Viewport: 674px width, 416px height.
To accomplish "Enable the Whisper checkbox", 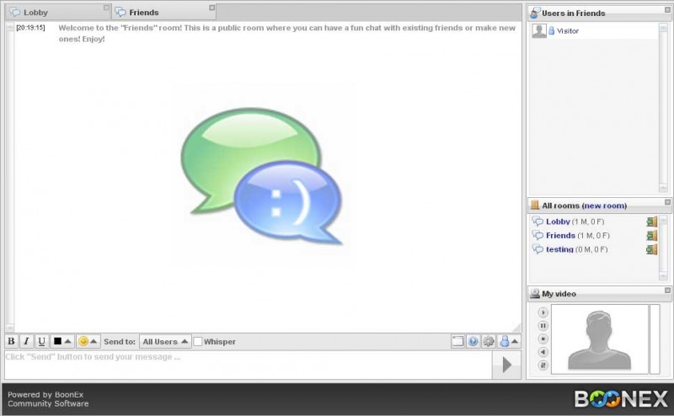I will pyautogui.click(x=198, y=342).
